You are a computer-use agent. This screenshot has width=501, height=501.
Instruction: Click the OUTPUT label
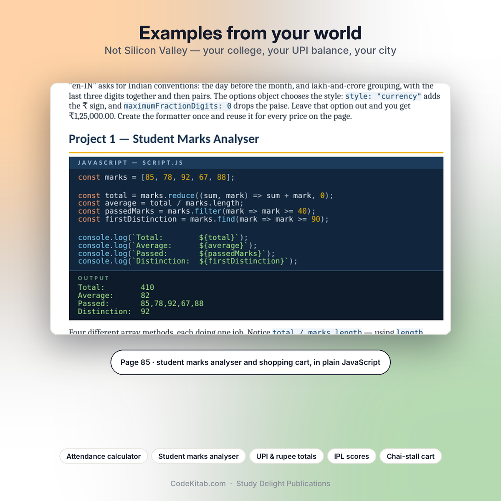point(94,278)
